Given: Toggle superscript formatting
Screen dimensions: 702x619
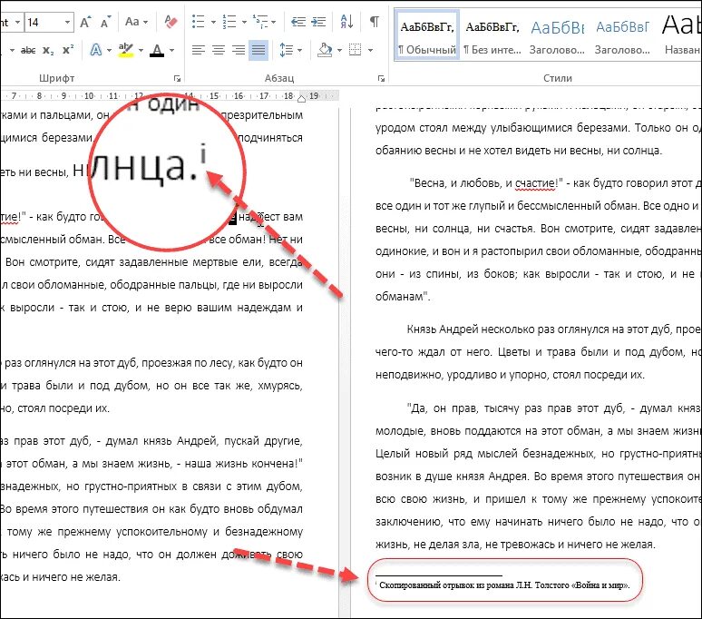Looking at the screenshot, I should tap(68, 50).
